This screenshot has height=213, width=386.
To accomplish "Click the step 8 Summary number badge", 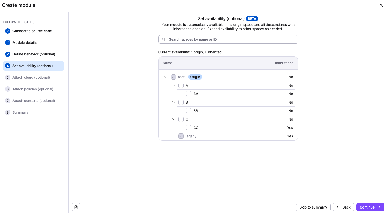I will pyautogui.click(x=8, y=112).
